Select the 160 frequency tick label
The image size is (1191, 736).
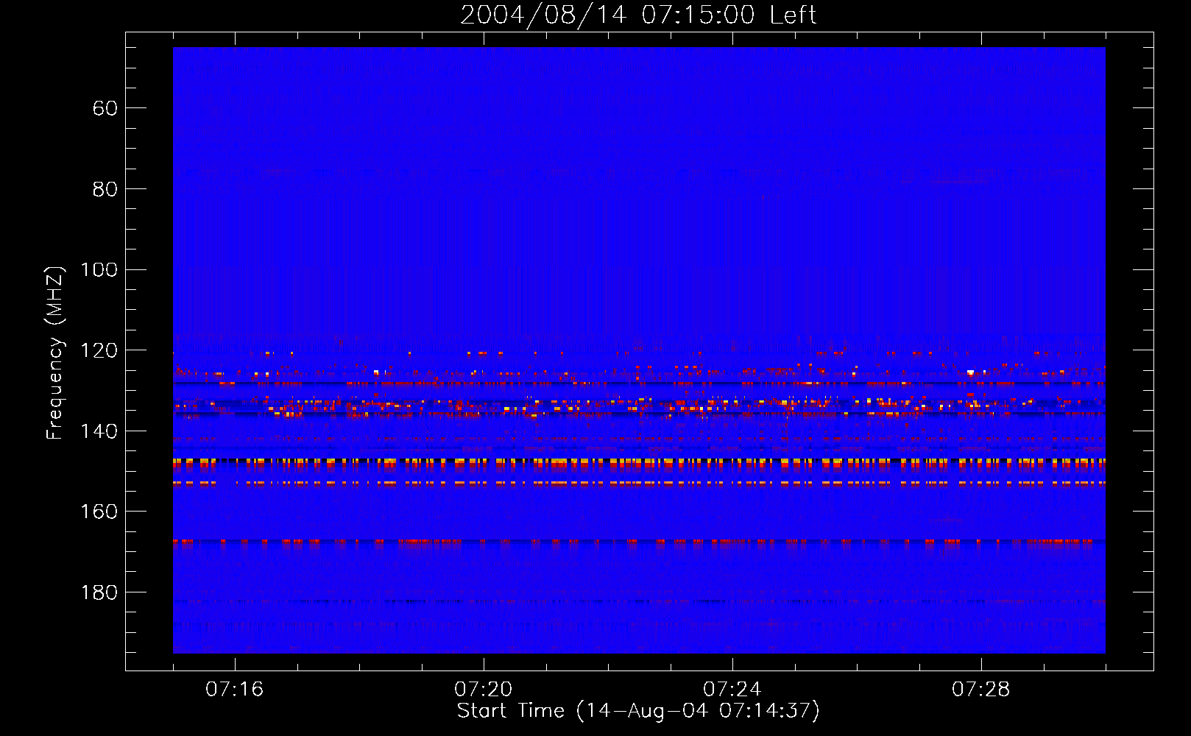(x=99, y=512)
